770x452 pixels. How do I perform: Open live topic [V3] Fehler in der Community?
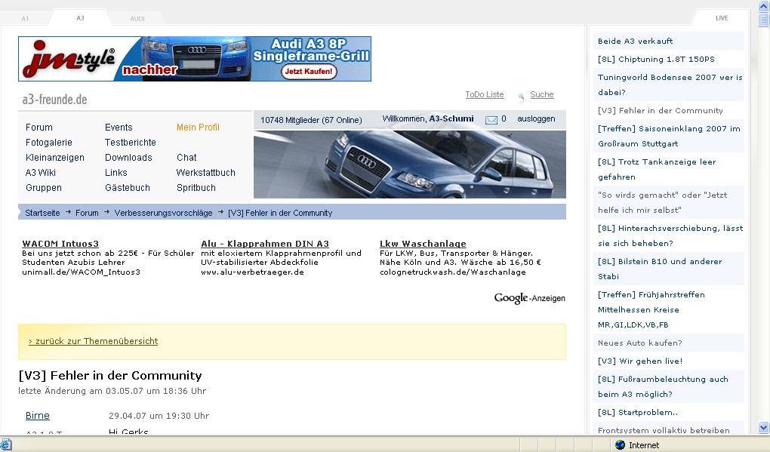660,110
